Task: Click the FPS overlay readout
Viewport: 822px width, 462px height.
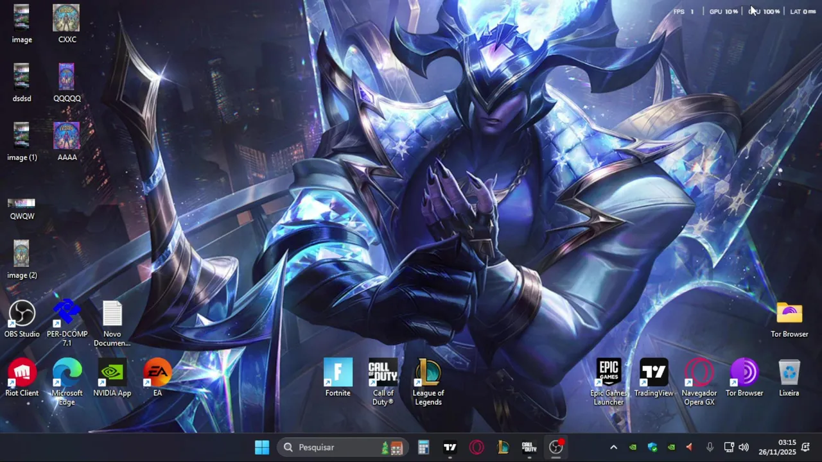Action: click(x=683, y=12)
